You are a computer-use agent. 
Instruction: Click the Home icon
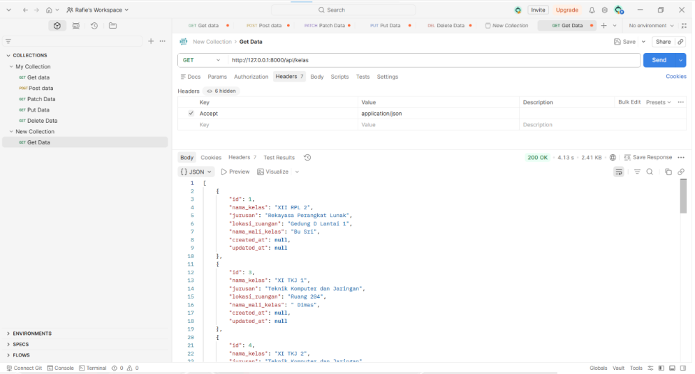(x=49, y=10)
